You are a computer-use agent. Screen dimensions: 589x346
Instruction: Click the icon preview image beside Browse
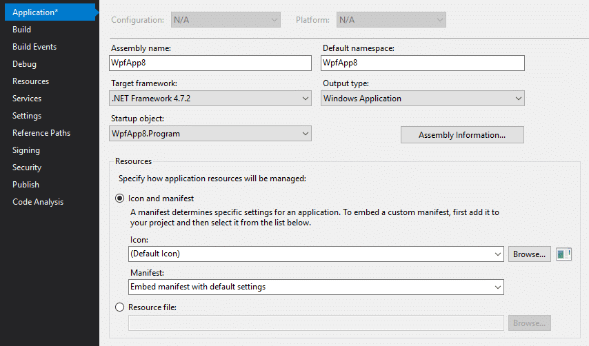point(563,254)
